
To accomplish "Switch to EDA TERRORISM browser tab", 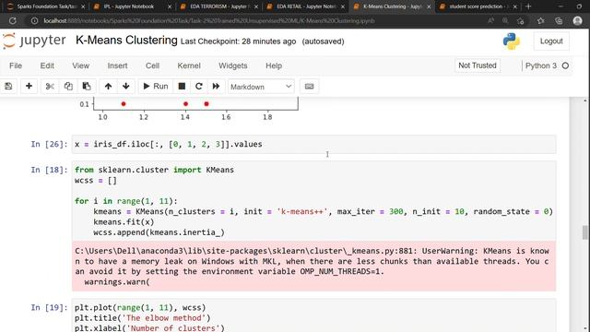I will (x=218, y=6).
